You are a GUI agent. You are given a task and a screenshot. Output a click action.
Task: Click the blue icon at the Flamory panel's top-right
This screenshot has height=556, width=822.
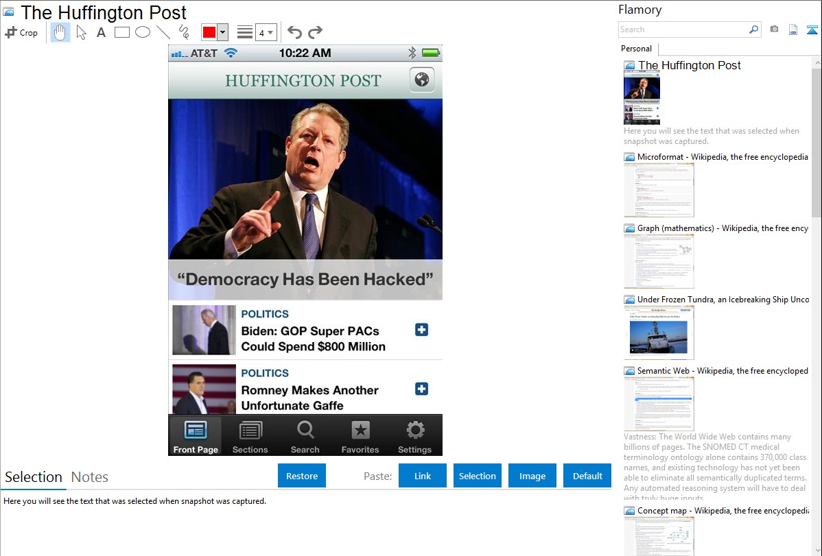[x=812, y=29]
